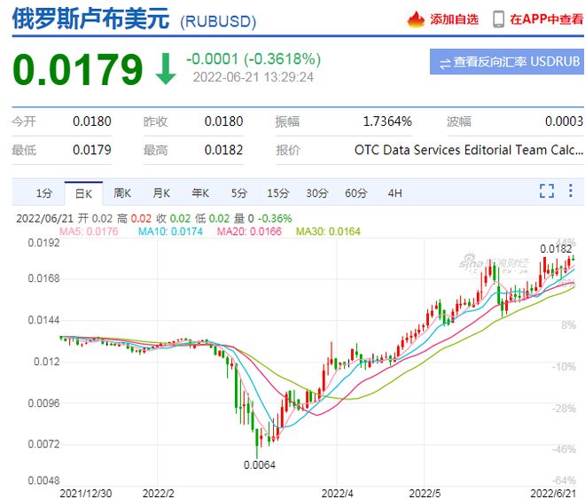The width and height of the screenshot is (585, 499).
Task: Click the MA5: 0.0176 legend
Action: [x=89, y=231]
